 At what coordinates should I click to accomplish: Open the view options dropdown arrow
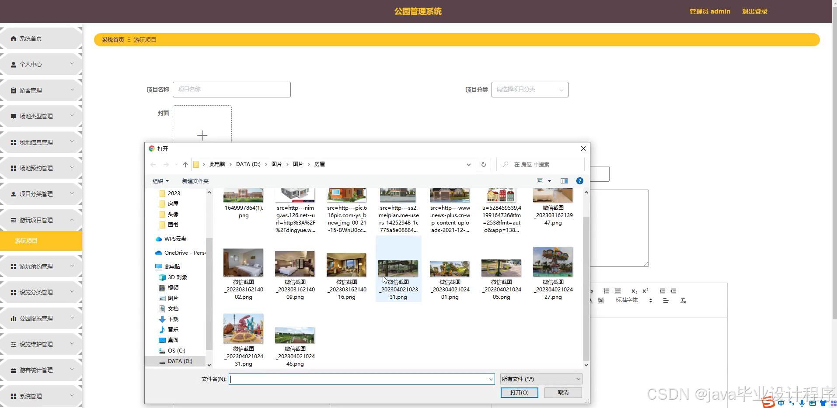550,181
